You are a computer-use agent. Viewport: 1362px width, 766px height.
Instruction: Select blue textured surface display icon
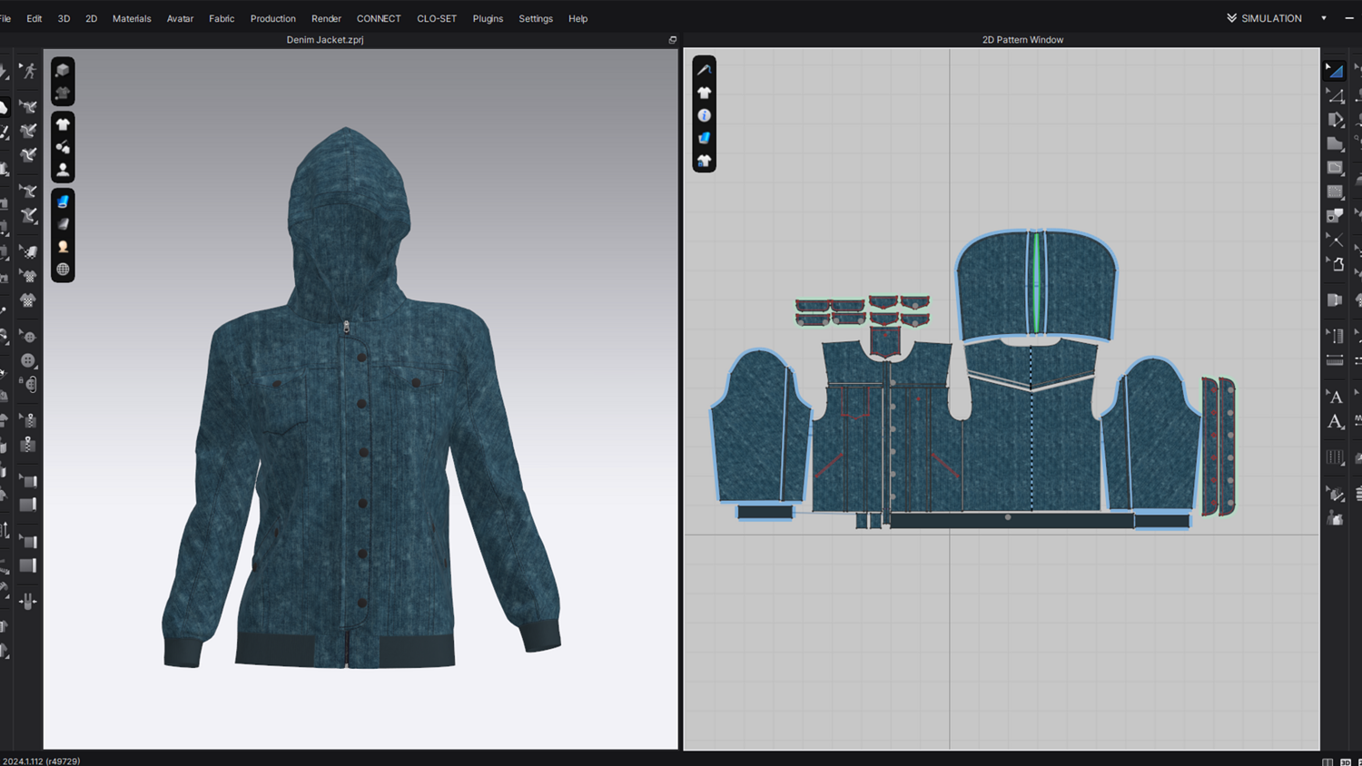coord(63,201)
